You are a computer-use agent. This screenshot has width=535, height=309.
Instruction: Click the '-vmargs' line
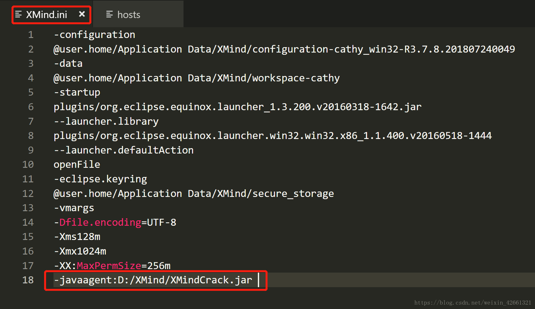coord(74,208)
